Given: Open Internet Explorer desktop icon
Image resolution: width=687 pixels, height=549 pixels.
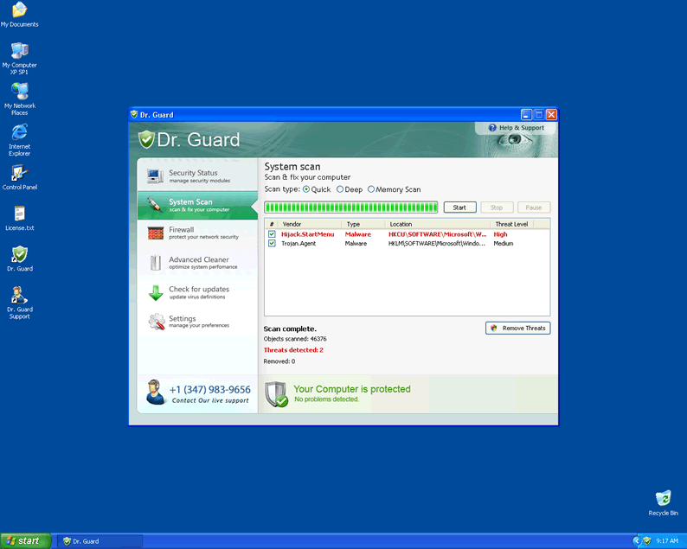Looking at the screenshot, I should click(x=19, y=132).
